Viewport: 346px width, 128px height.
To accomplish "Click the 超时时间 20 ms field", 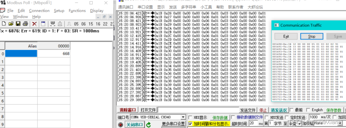I will [x=253, y=123].
